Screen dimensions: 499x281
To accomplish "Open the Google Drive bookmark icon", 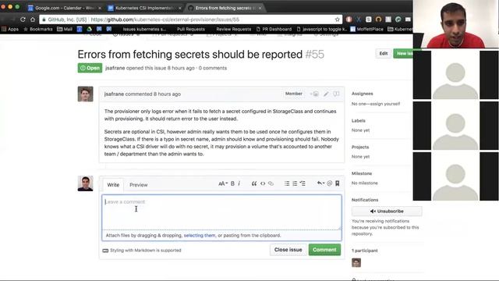I will pyautogui.click(x=90, y=29).
